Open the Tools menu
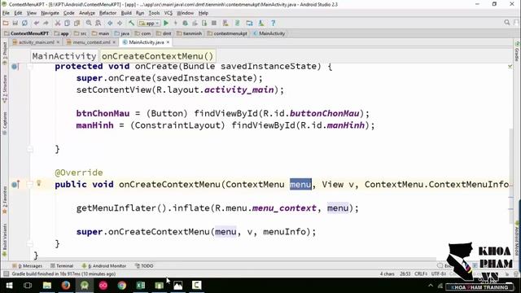 pos(154,13)
